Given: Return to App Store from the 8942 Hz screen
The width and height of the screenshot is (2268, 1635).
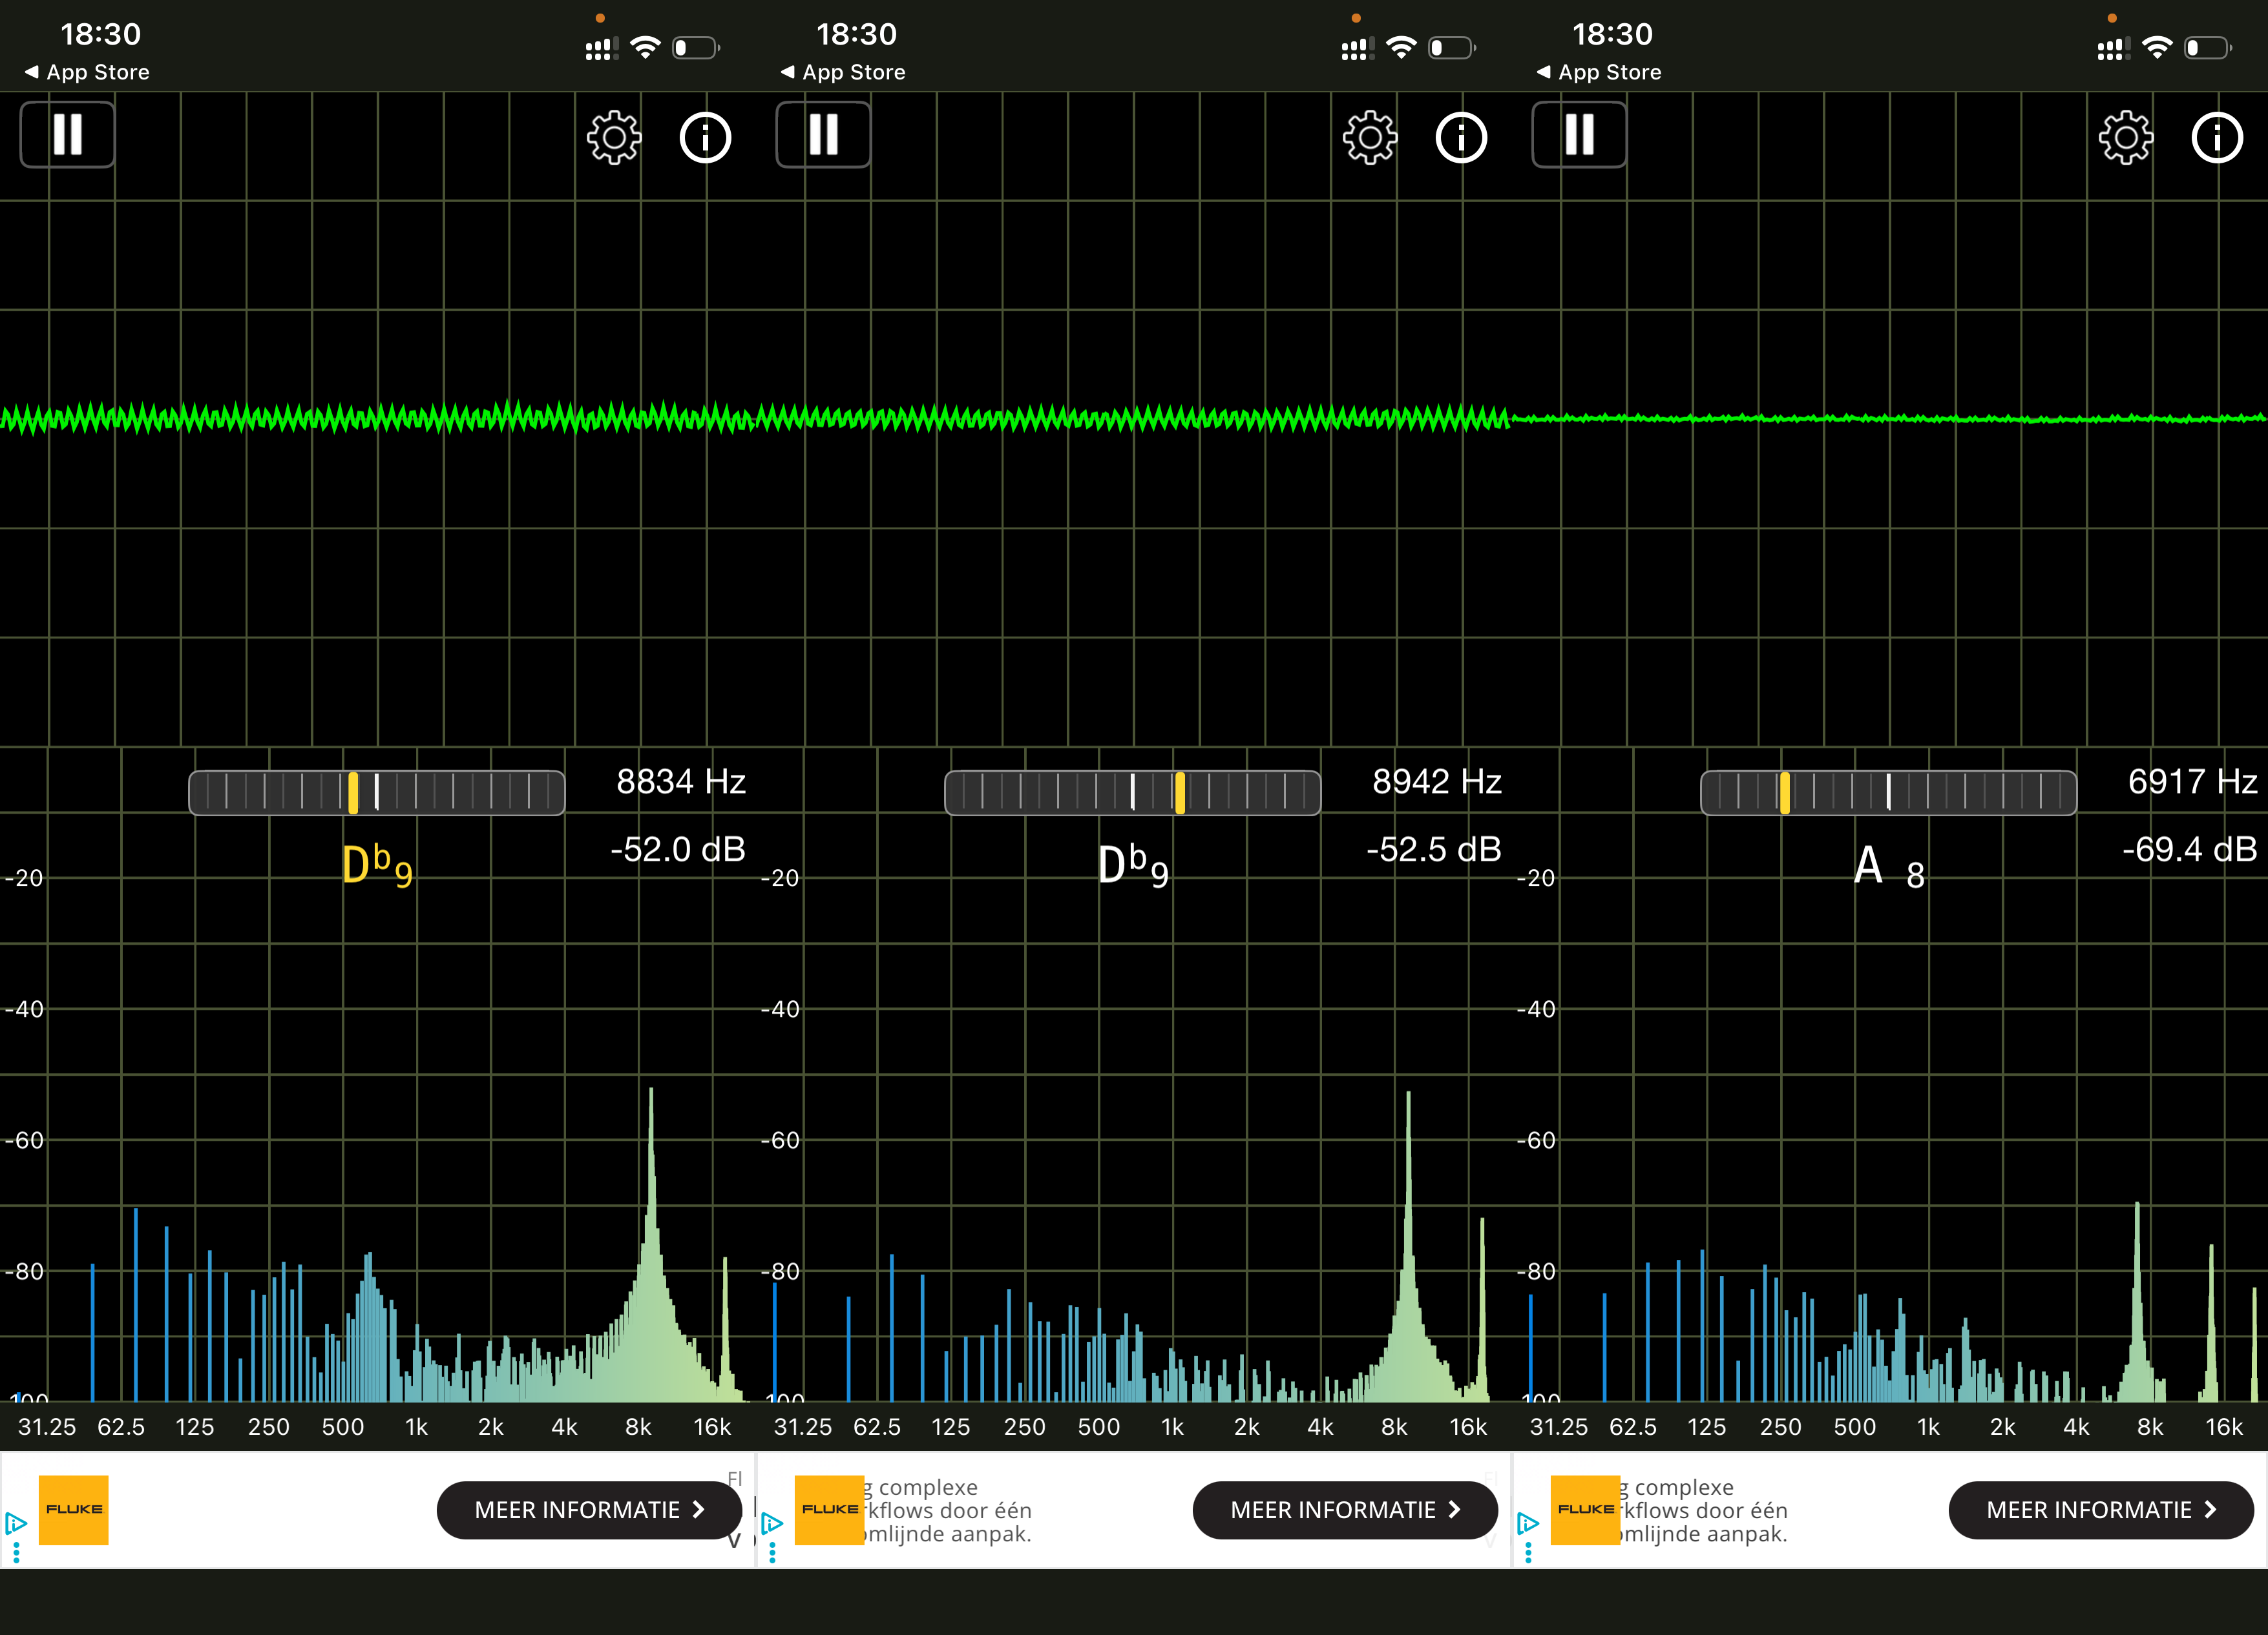Looking at the screenshot, I should click(843, 72).
